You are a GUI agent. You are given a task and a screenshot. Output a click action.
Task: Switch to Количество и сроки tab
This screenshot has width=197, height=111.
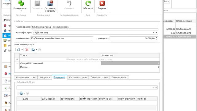coord(26,77)
